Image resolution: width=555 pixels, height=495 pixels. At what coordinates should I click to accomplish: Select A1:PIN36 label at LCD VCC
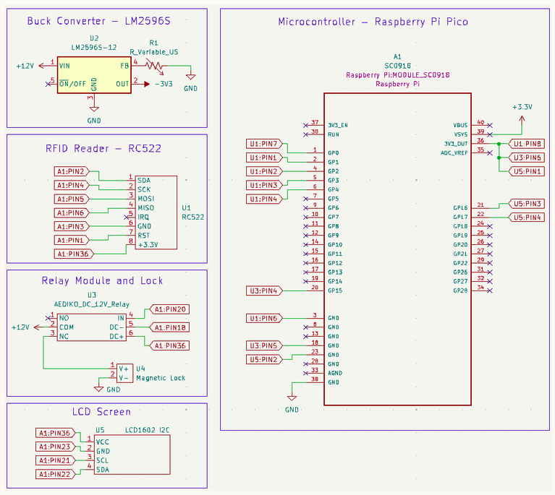[x=55, y=433]
